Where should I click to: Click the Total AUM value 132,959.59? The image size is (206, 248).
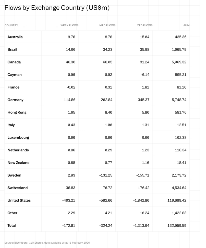pyautogui.click(x=177, y=226)
